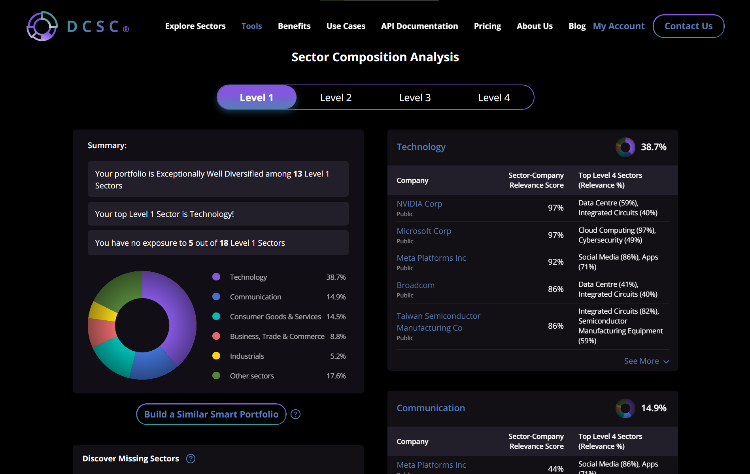The height and width of the screenshot is (474, 750).
Task: Open the Technology sector heading link
Action: click(421, 147)
